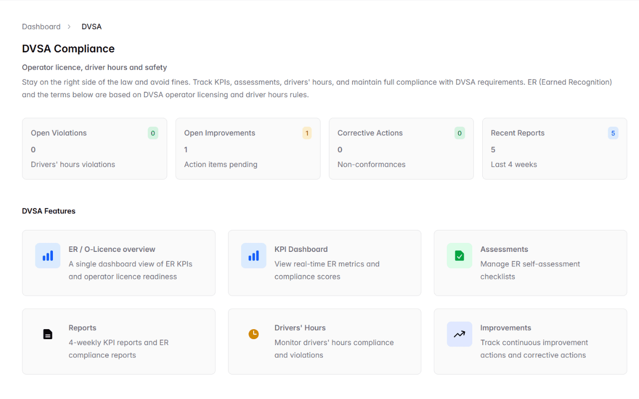Select the DVSA breadcrumb item
The image size is (639, 399).
tap(91, 26)
